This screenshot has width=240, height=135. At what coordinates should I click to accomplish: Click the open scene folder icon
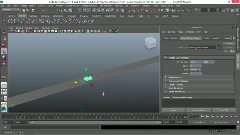pos(28,10)
